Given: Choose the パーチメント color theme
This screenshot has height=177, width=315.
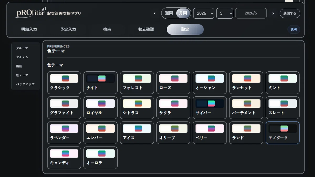Looking at the screenshot, I should pyautogui.click(x=246, y=108).
